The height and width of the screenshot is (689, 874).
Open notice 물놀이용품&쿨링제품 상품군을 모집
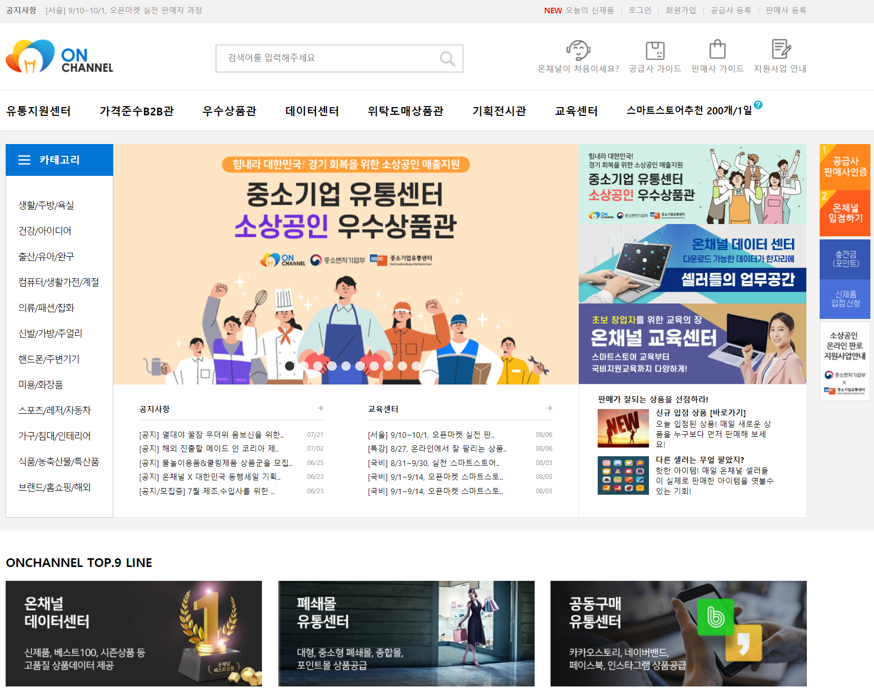[x=216, y=463]
